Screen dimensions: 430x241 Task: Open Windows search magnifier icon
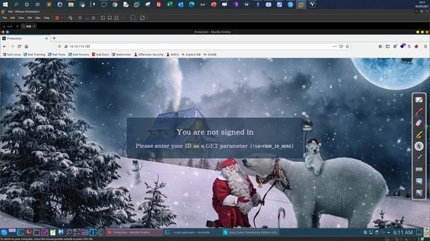pyautogui.click(x=16, y=5)
